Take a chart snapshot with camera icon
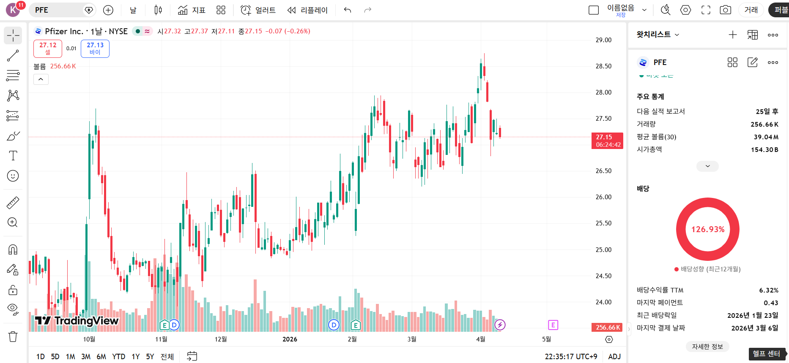 pos(726,10)
